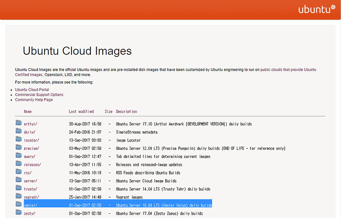341x218 pixels.
Task: Click the Zesty Zapus daily builds description
Action: [160, 213]
